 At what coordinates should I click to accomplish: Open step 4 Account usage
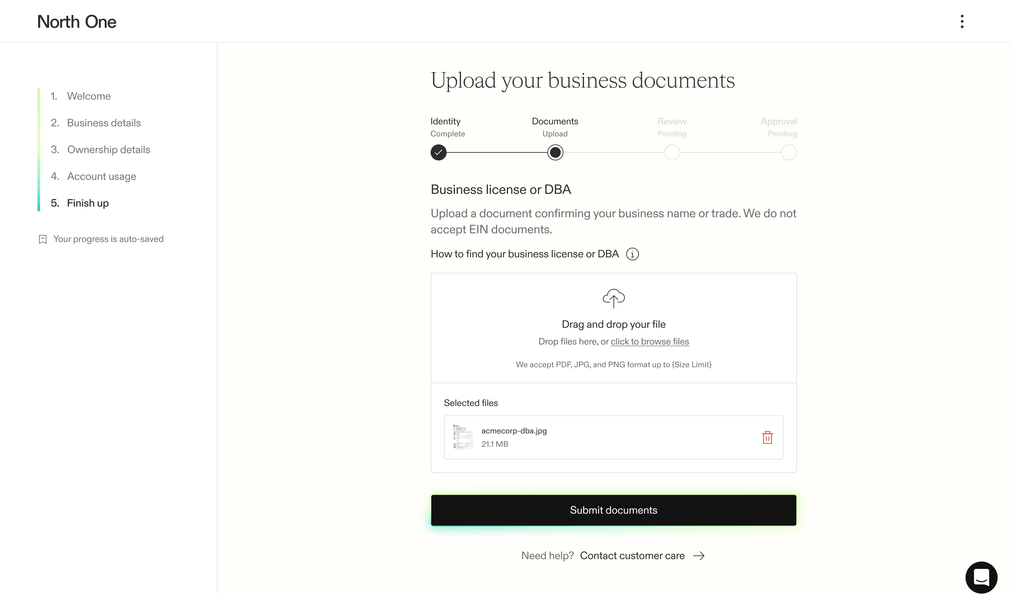click(93, 176)
